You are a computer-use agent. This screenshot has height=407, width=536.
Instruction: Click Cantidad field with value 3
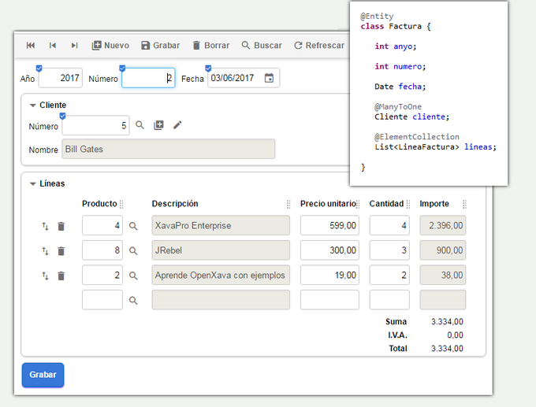[x=389, y=250]
